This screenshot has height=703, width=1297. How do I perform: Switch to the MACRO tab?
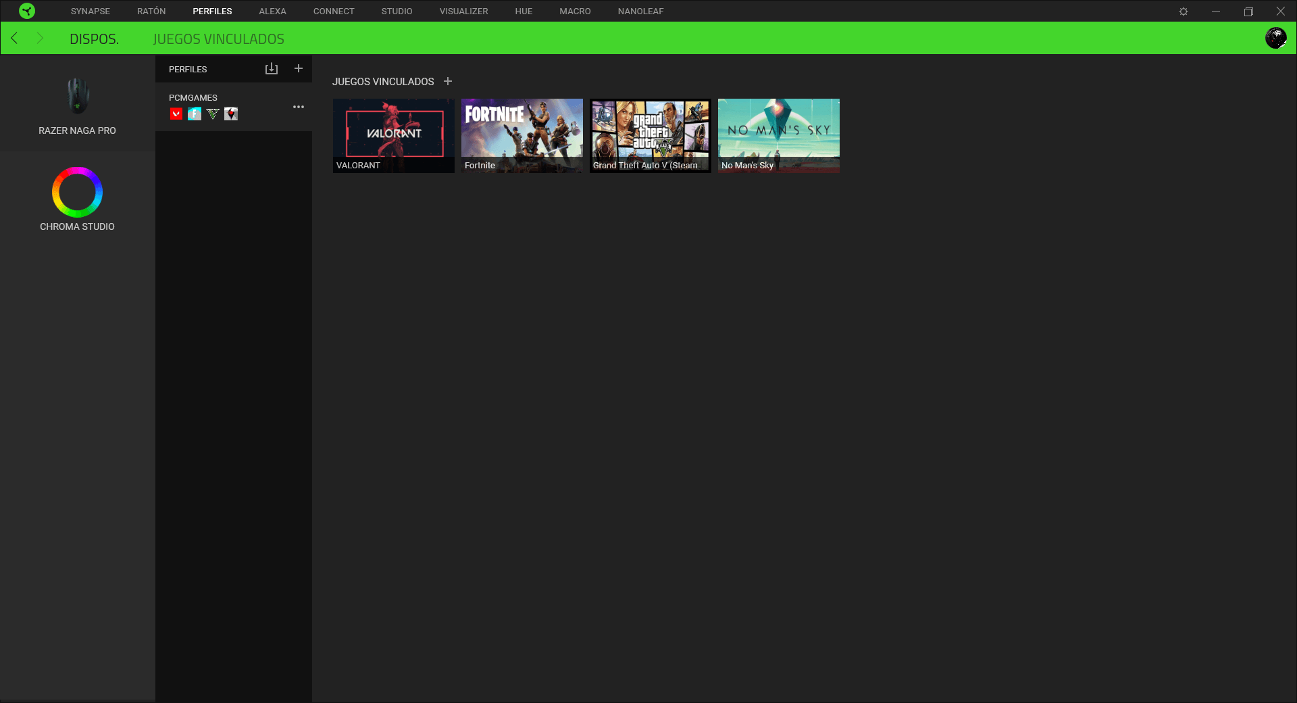click(x=575, y=11)
